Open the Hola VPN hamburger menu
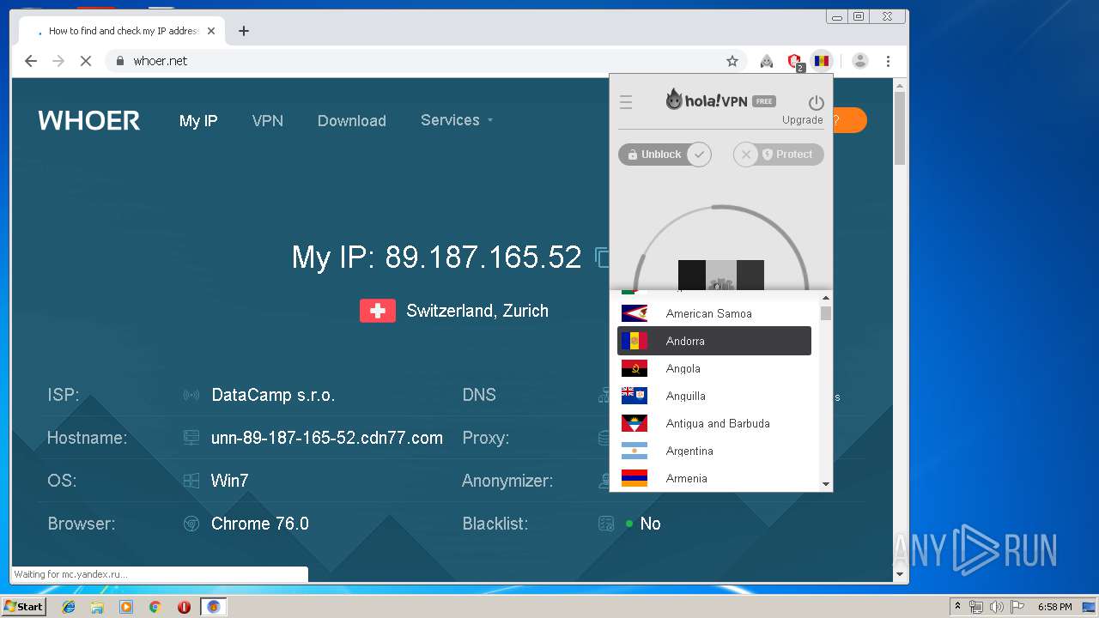1099x618 pixels. click(x=626, y=102)
